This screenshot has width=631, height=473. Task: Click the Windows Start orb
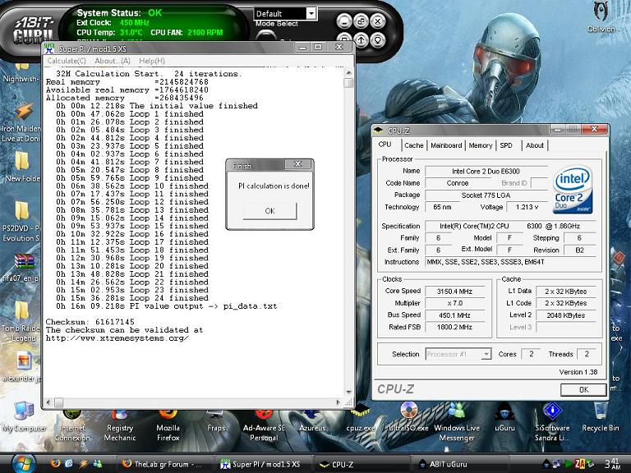click(23, 463)
